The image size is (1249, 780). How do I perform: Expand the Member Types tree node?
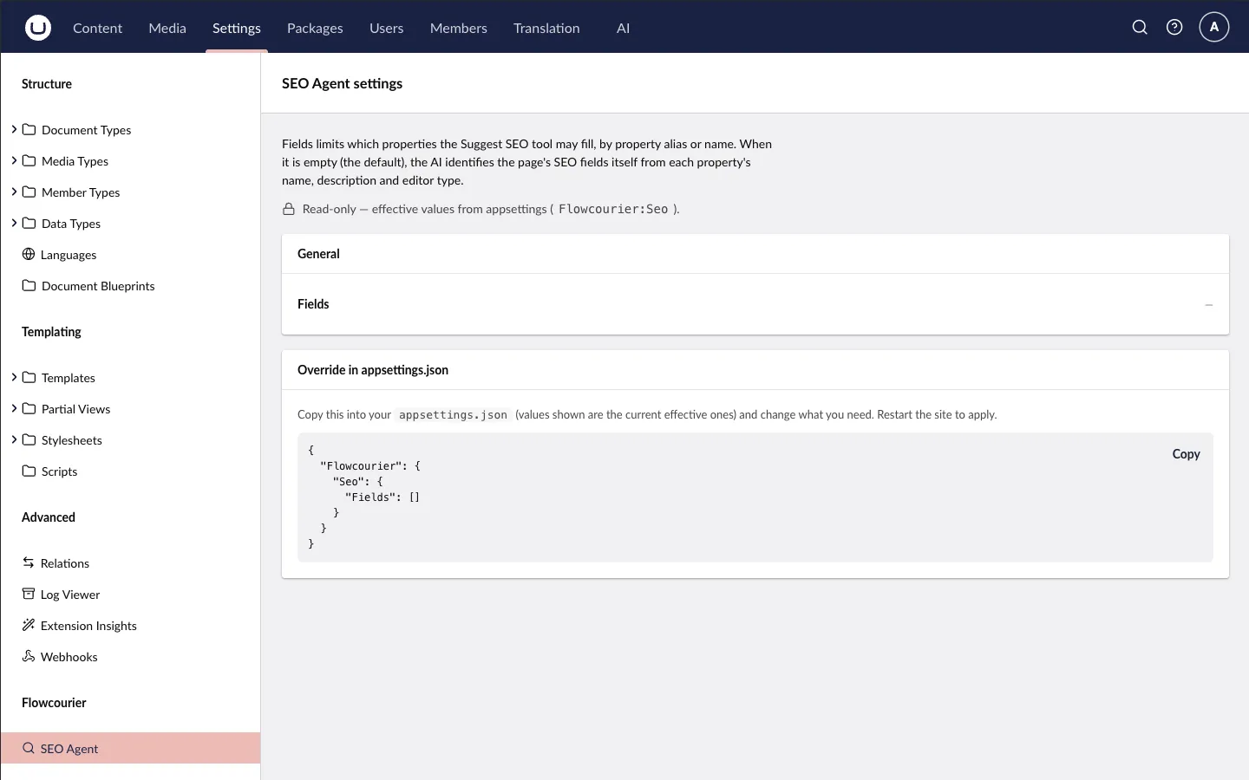[x=14, y=192]
